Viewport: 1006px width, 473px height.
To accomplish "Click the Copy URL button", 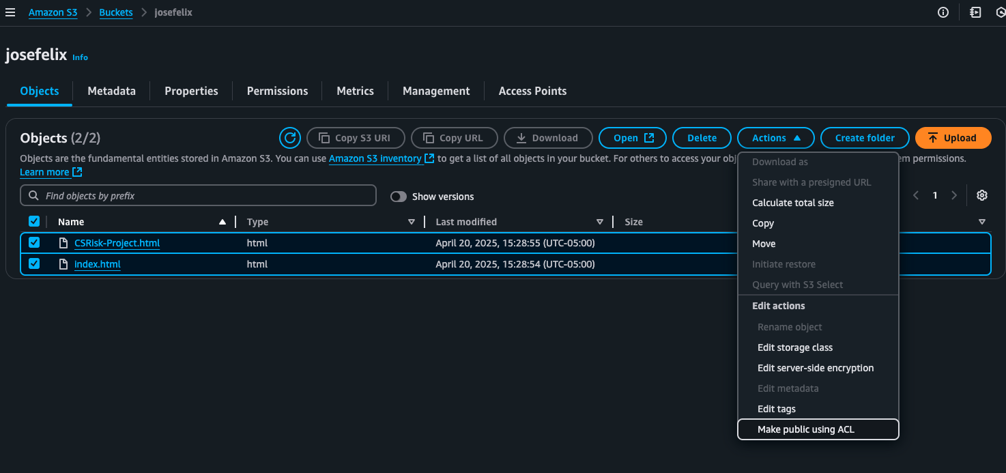I will coord(453,138).
